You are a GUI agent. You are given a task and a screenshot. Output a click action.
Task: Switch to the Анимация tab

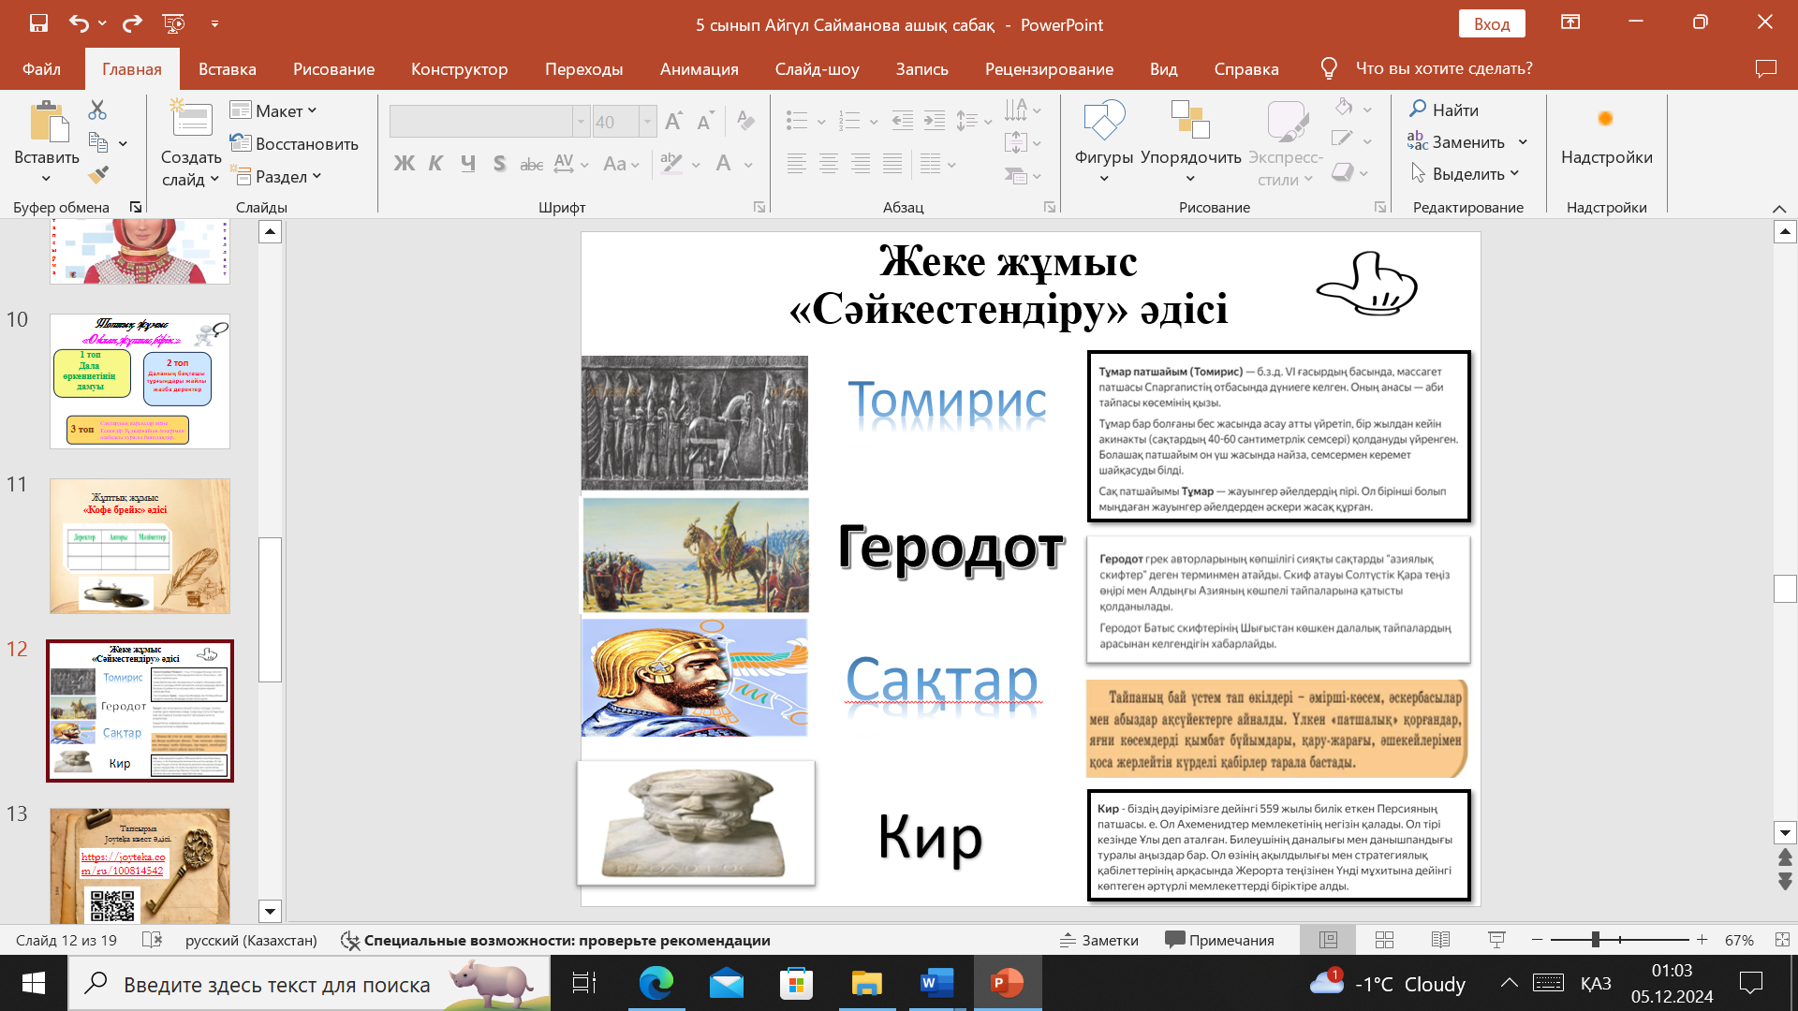click(x=699, y=68)
